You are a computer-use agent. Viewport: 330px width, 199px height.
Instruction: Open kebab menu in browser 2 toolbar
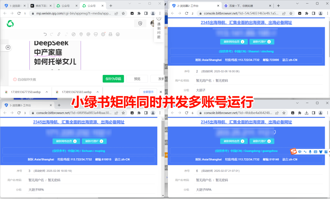(328, 13)
